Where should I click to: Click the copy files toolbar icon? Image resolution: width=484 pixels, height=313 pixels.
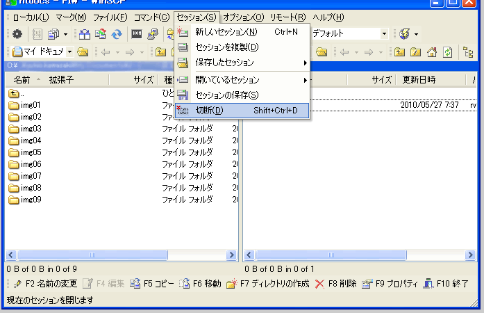53,34
